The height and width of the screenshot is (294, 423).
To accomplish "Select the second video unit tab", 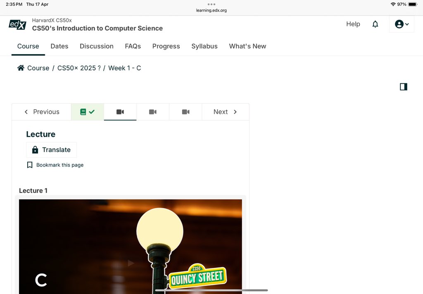I will click(153, 112).
